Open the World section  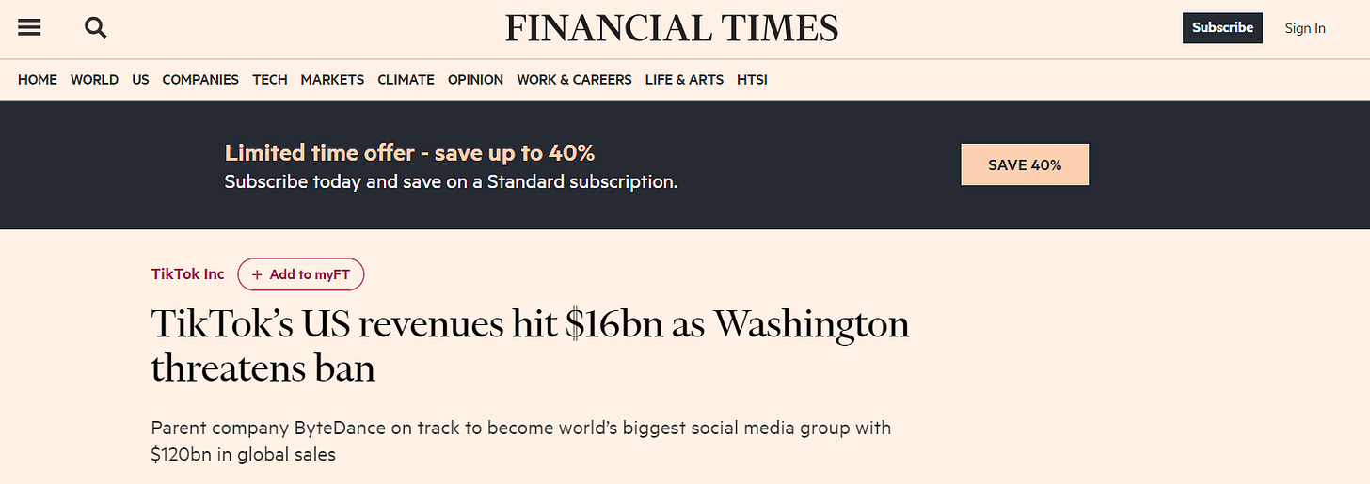(94, 80)
